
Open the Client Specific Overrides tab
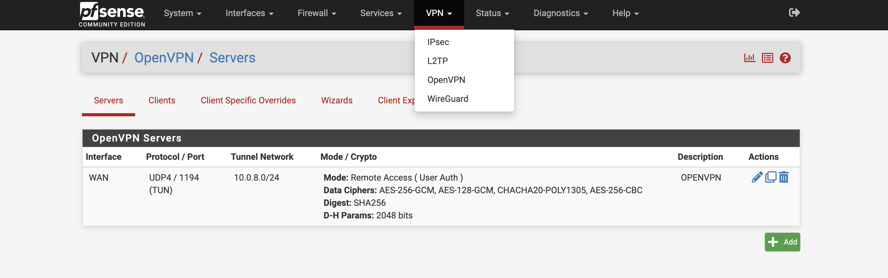click(248, 100)
